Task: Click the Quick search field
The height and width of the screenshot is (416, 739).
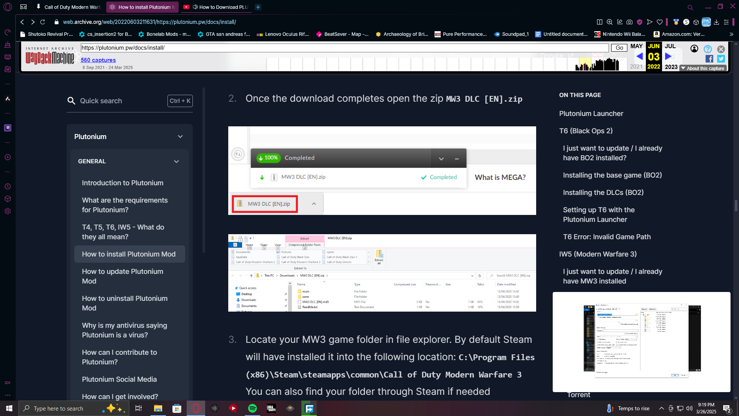Action: coord(119,101)
